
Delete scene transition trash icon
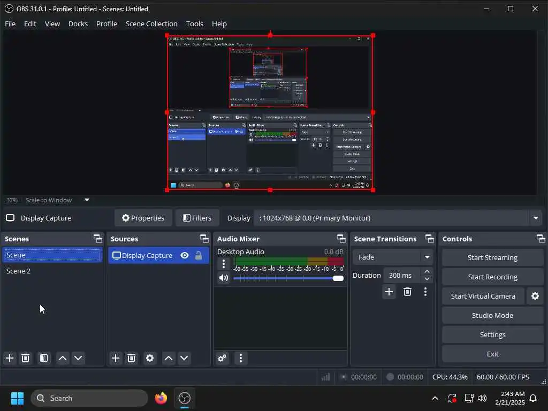407,292
